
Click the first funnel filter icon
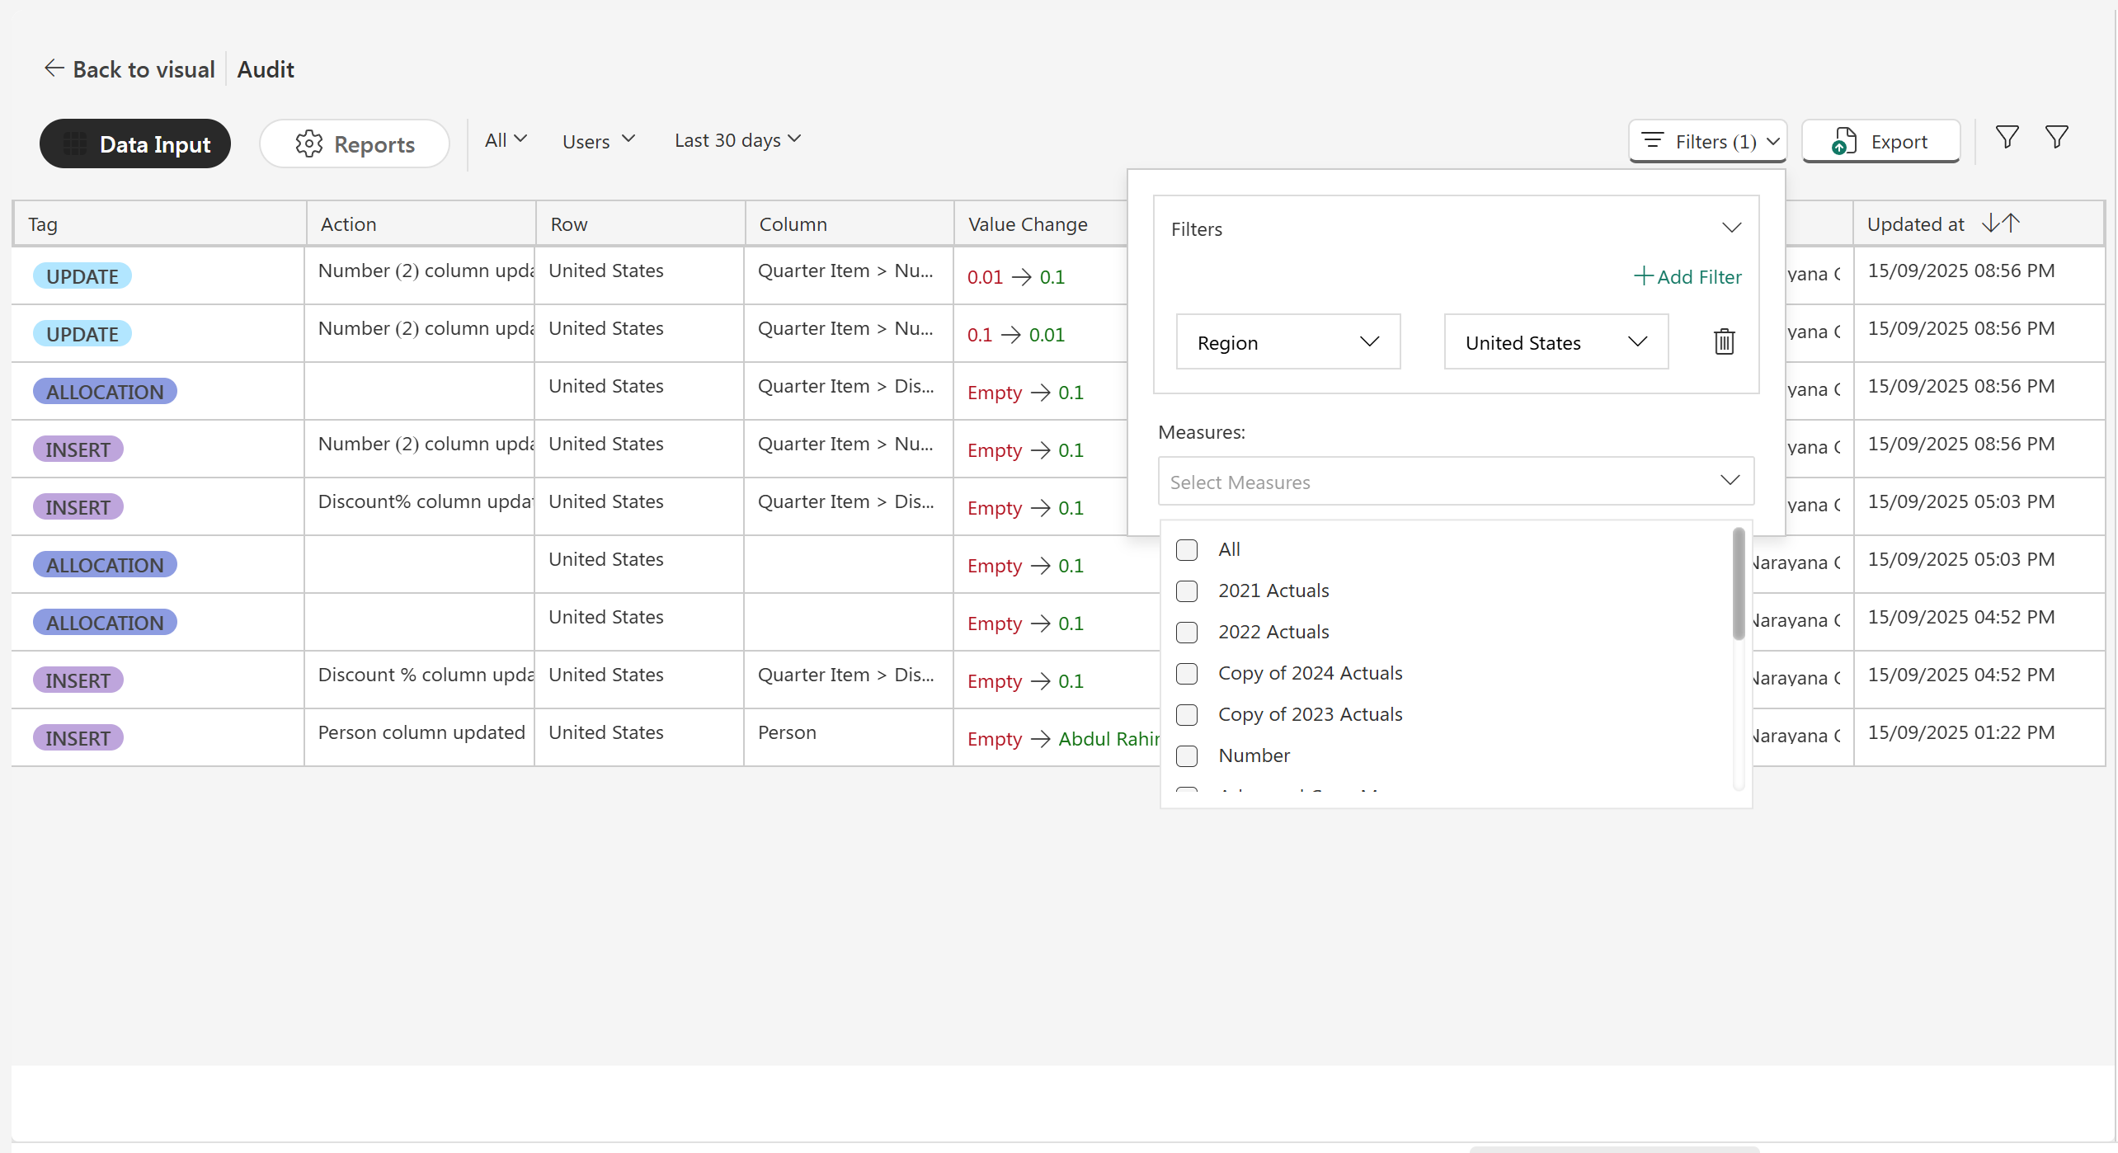pyautogui.click(x=2007, y=137)
